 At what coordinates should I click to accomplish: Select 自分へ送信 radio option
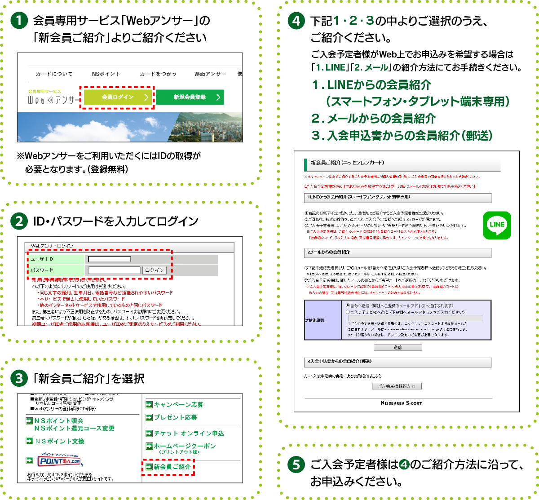pos(348,305)
